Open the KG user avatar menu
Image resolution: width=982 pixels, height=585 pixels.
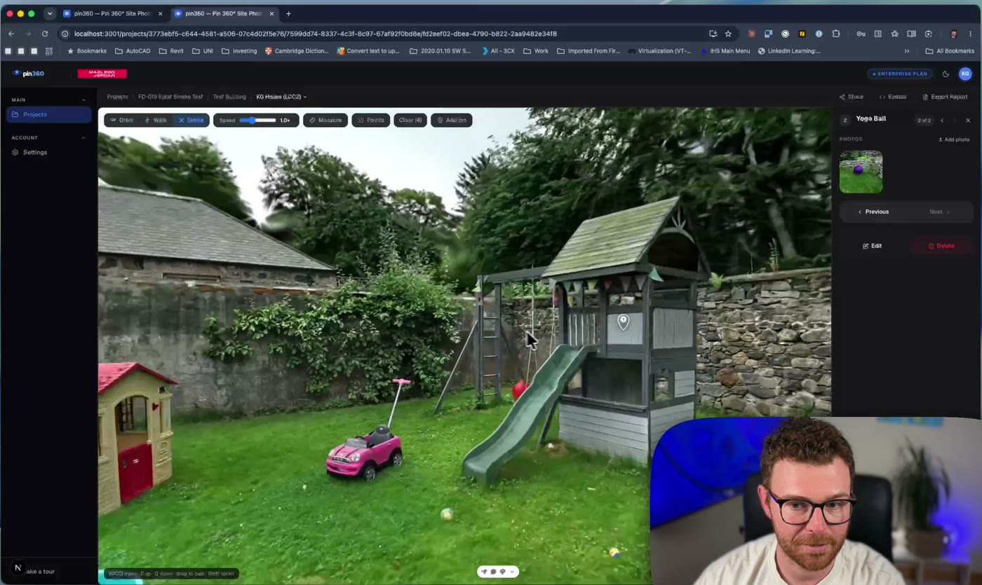tap(965, 74)
